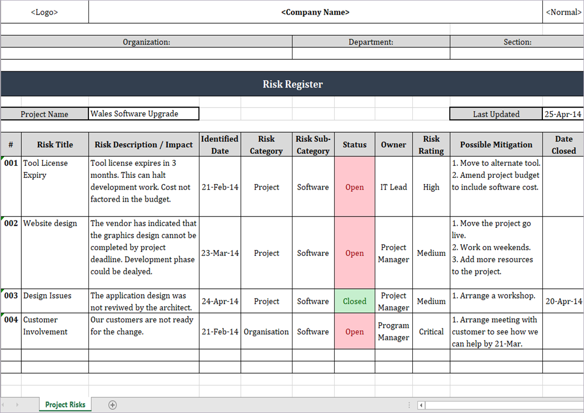Select the <Company Name> header cell
Screen dimensions: 584x413
coord(315,11)
